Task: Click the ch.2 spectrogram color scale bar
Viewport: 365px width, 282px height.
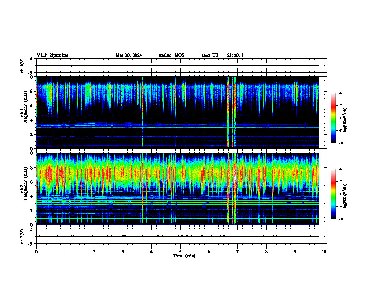Action: 333,194
